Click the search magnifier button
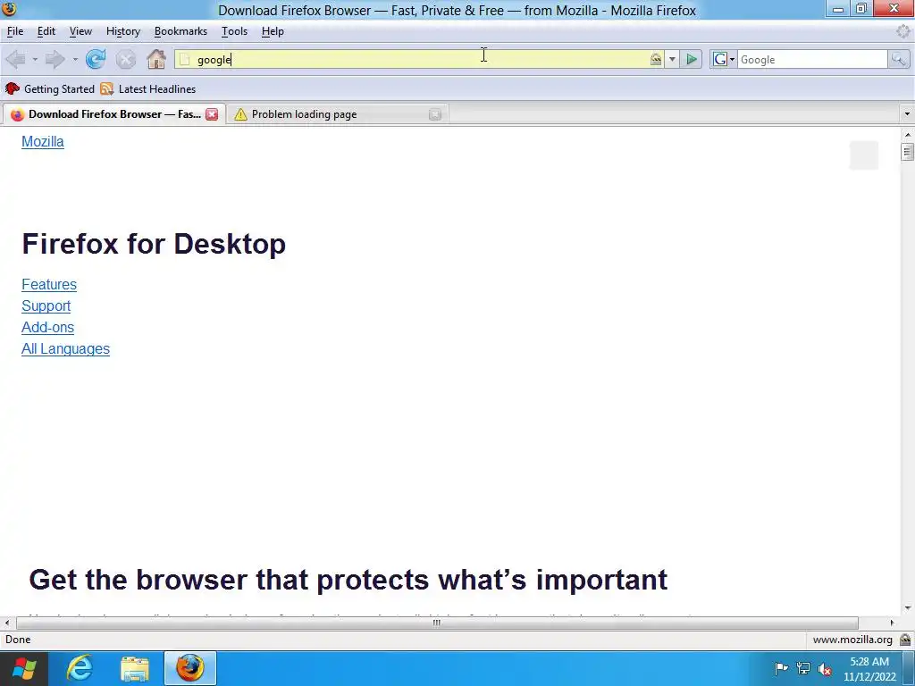 tap(897, 59)
